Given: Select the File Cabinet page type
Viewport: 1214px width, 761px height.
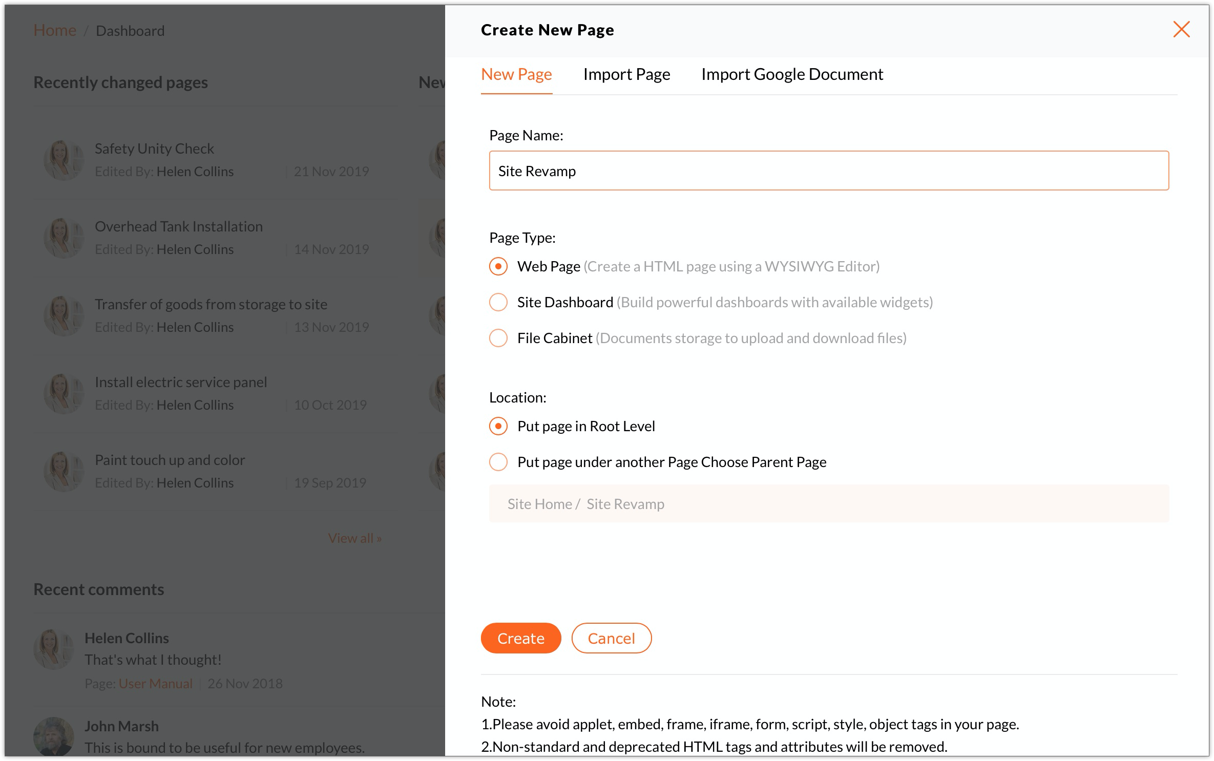Looking at the screenshot, I should (498, 338).
